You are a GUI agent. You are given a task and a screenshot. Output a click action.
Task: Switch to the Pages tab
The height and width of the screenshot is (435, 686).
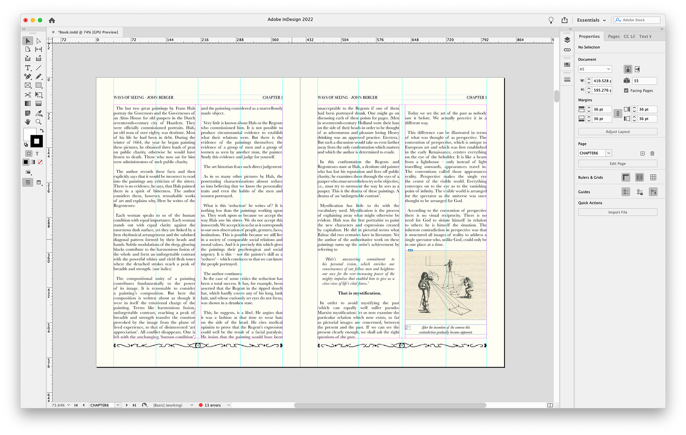tap(613, 36)
